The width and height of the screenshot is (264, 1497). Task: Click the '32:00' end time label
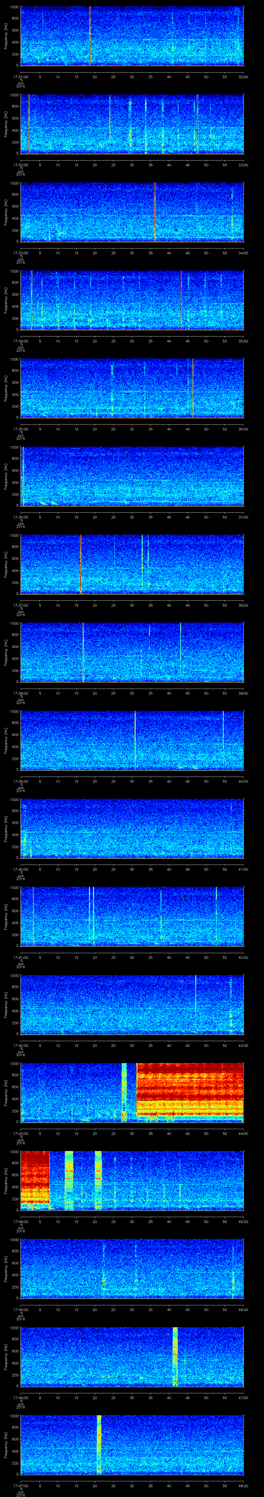(243, 76)
